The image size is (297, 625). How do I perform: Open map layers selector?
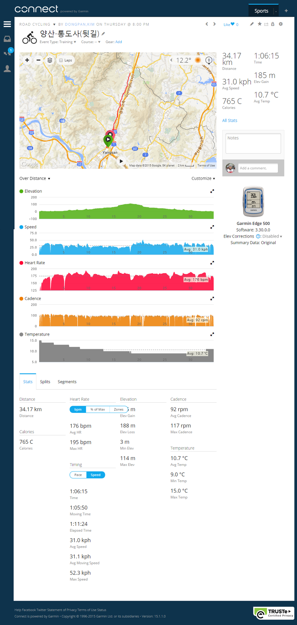[x=50, y=60]
